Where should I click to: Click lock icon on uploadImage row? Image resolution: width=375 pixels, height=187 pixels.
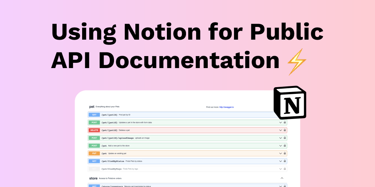coord(285,138)
